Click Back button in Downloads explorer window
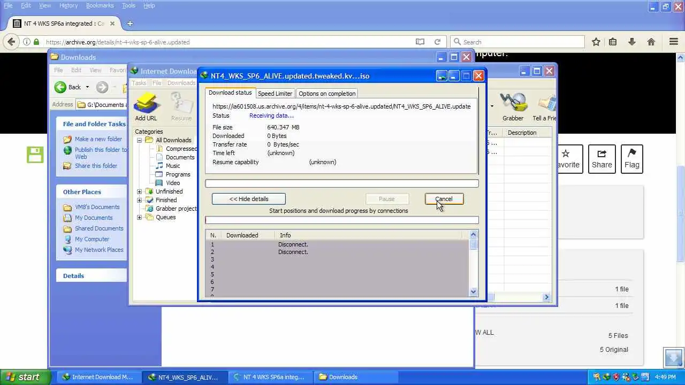This screenshot has height=385, width=685. 68,87
